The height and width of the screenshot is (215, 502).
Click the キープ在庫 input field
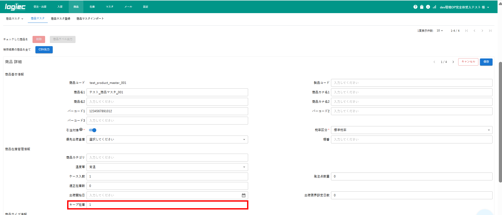tap(167, 205)
